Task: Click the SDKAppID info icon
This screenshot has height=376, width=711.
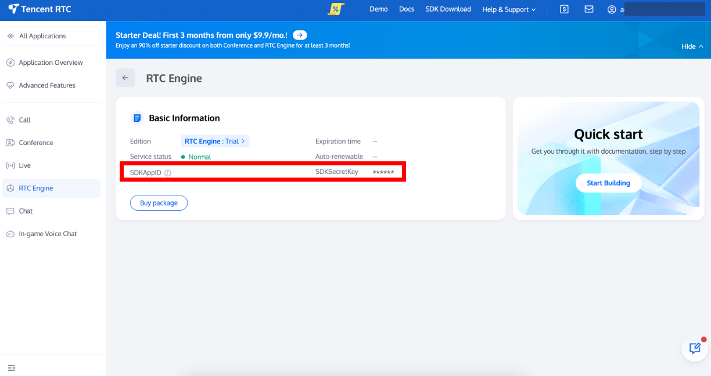Action: pyautogui.click(x=168, y=173)
